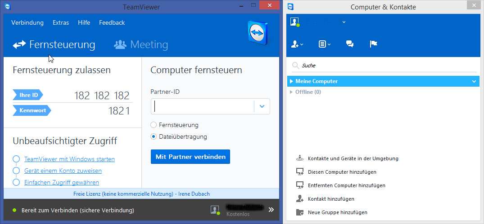The width and height of the screenshot is (484, 224).
Task: Click circle beside Einfachen Zugriff gewähren
Action: tap(16, 182)
